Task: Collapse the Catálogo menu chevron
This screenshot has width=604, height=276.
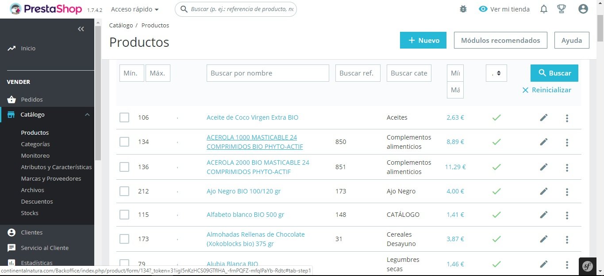Action: 87,114
